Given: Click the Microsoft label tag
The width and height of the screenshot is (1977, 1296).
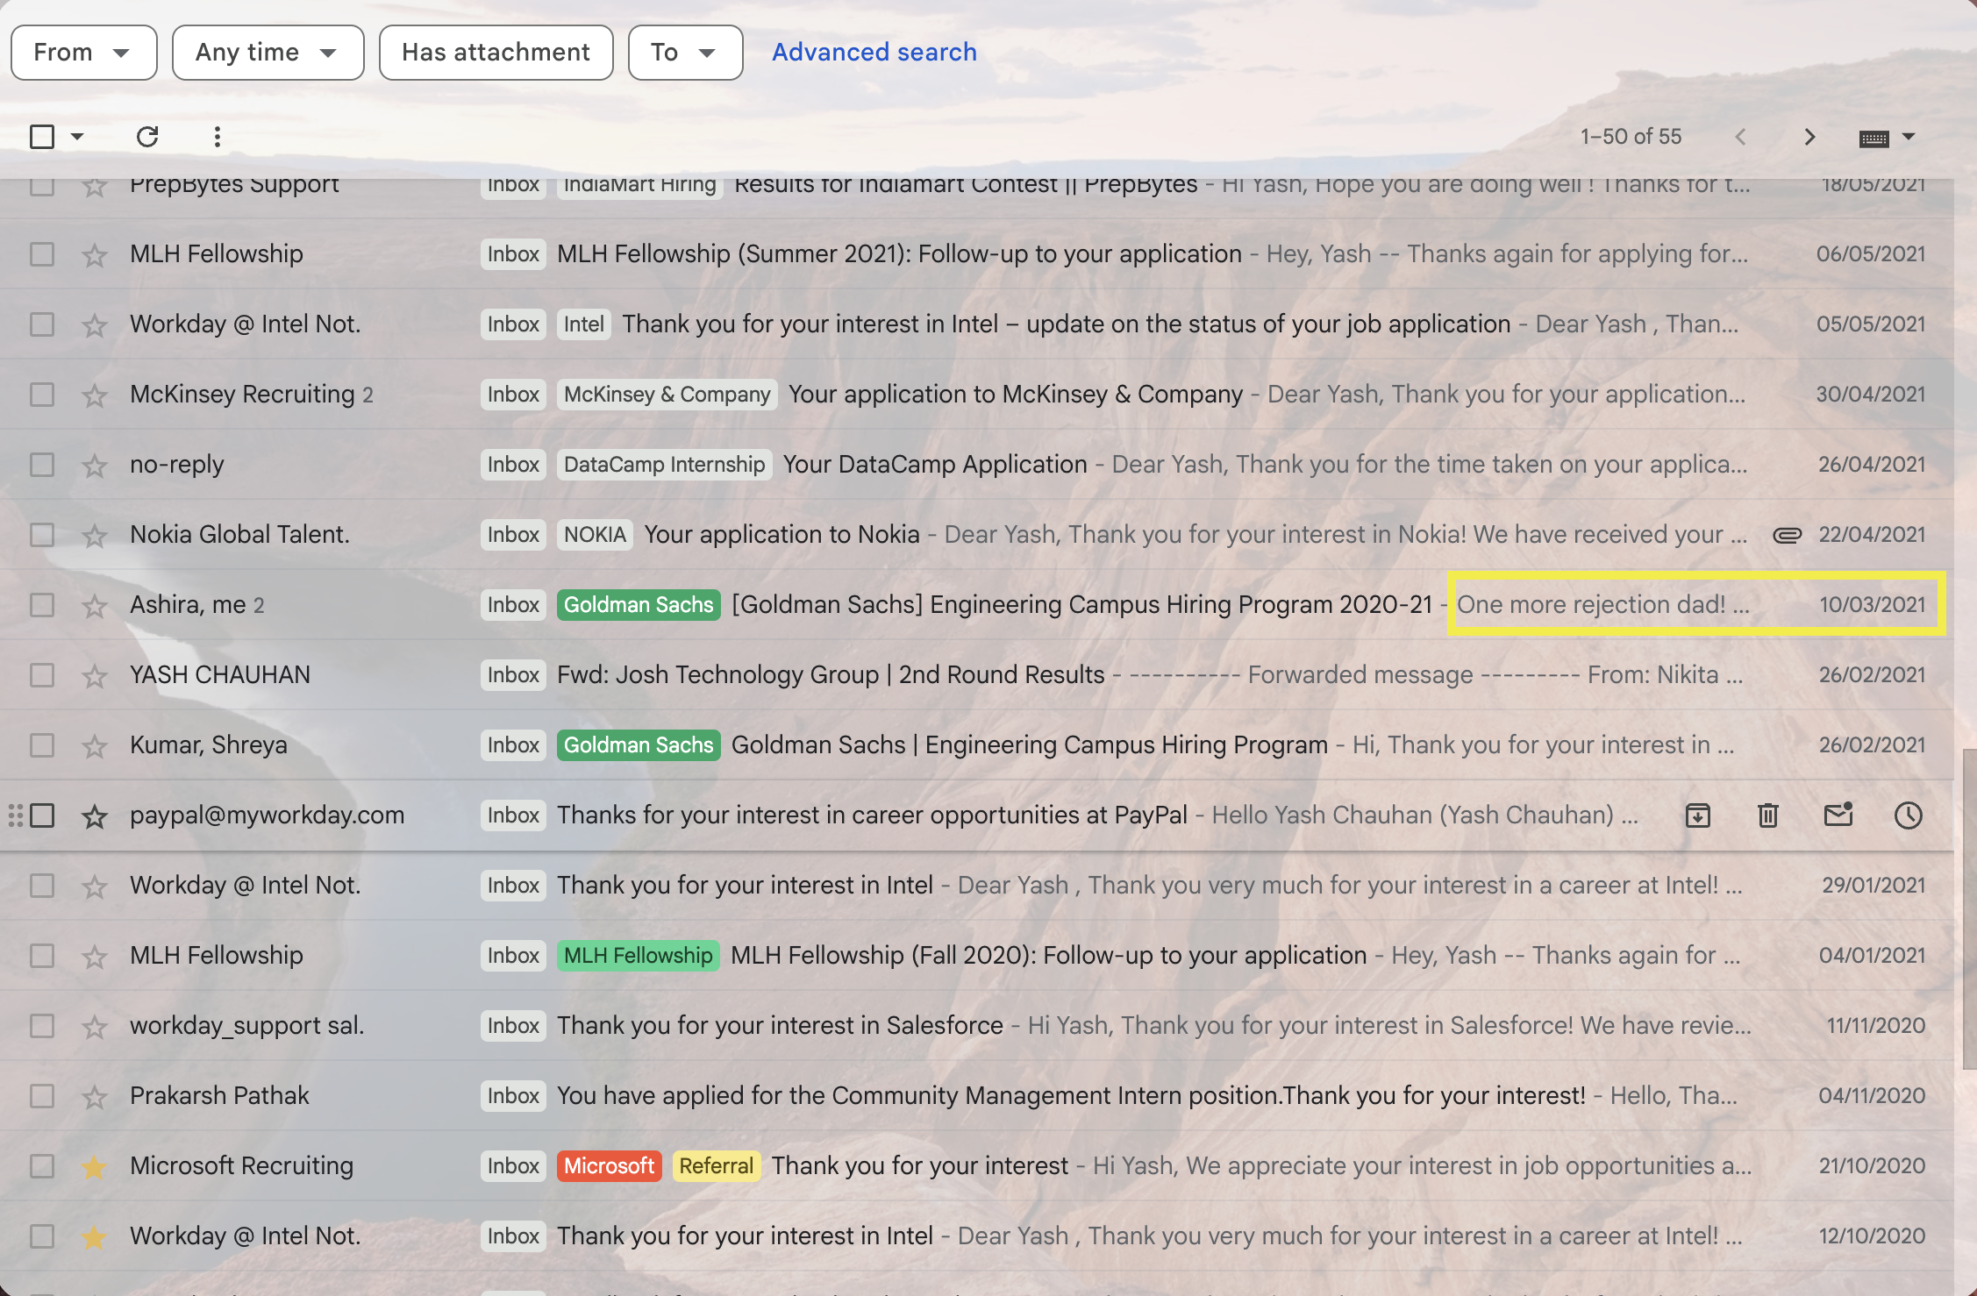Looking at the screenshot, I should (610, 1166).
